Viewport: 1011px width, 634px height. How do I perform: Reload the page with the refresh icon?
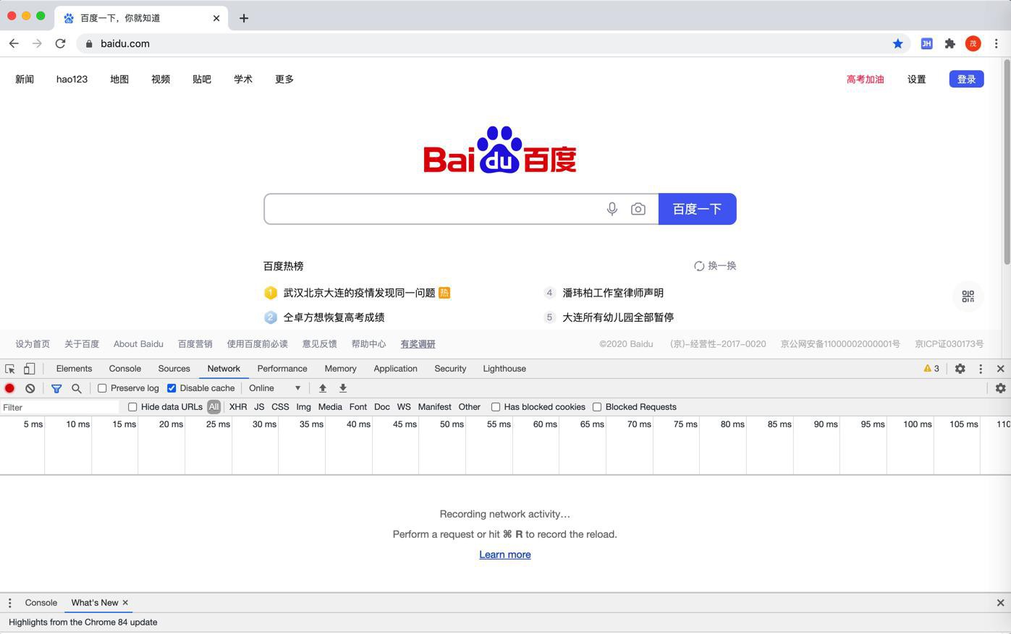coord(60,43)
